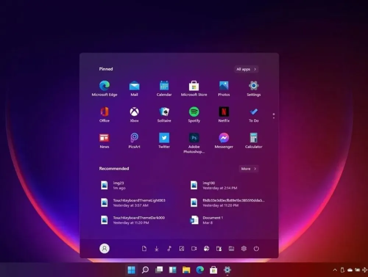
Task: Click the power button in Start menu
Action: click(x=256, y=248)
